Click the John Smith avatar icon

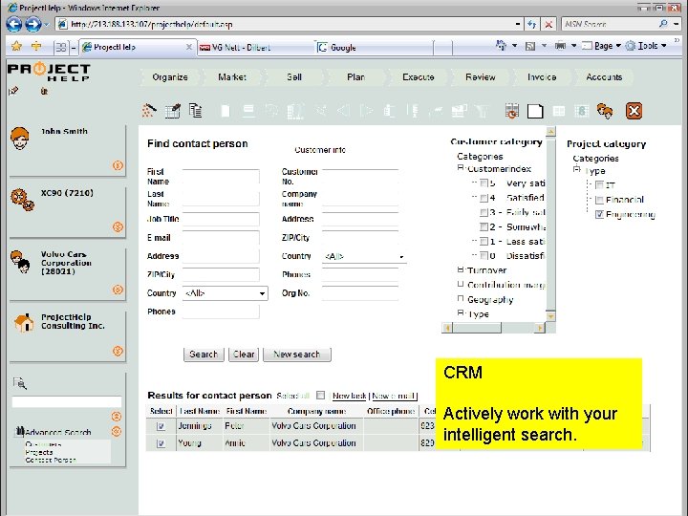pyautogui.click(x=20, y=139)
